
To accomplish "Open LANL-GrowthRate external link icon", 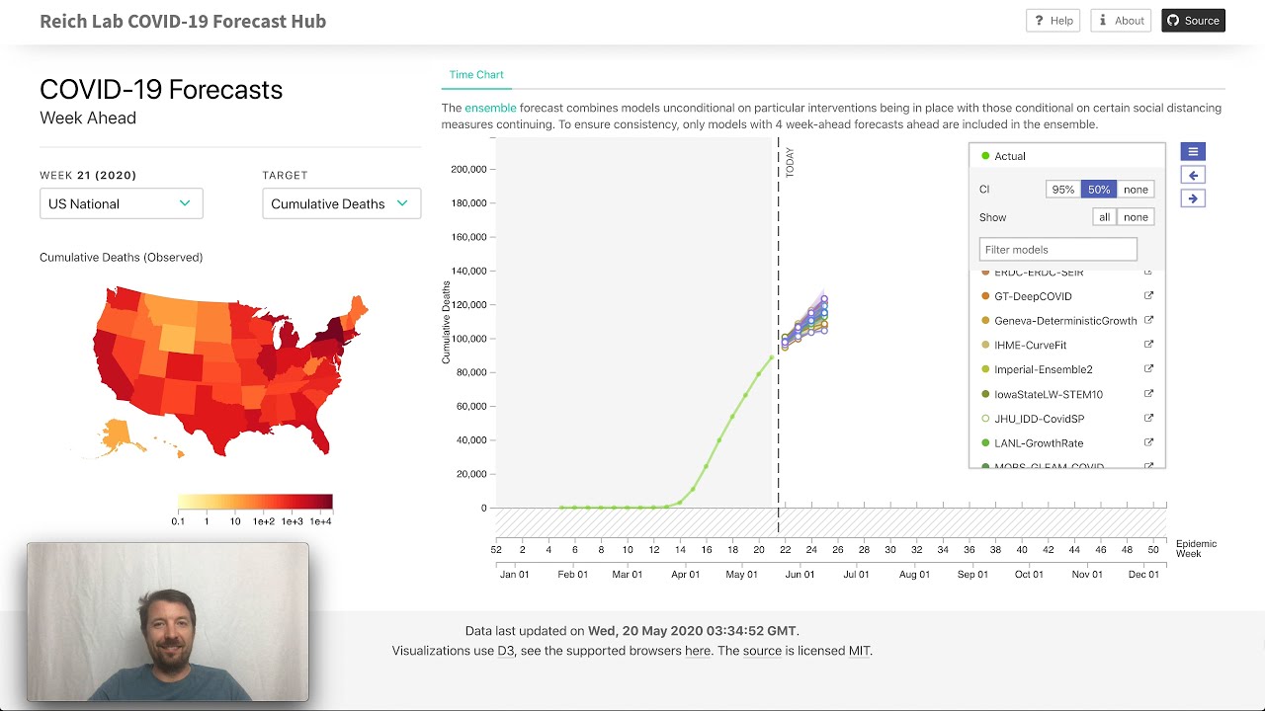I will pyautogui.click(x=1148, y=443).
